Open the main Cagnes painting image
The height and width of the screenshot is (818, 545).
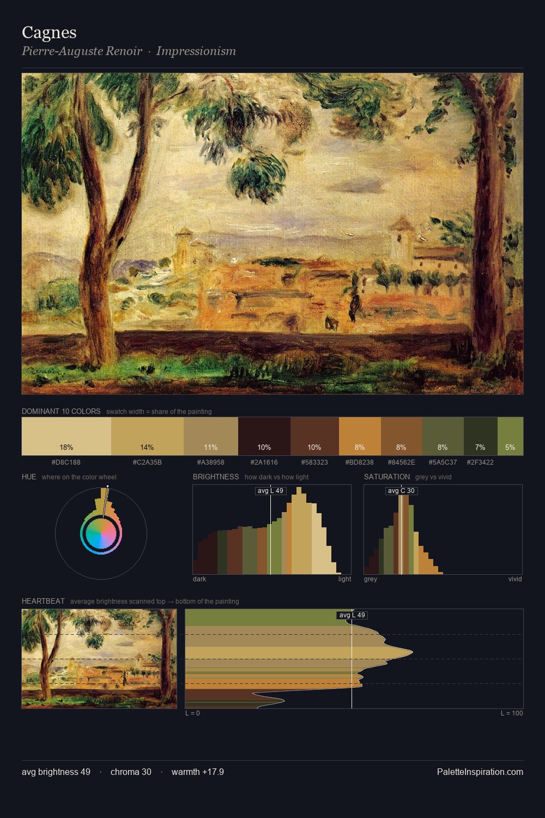pos(272,233)
